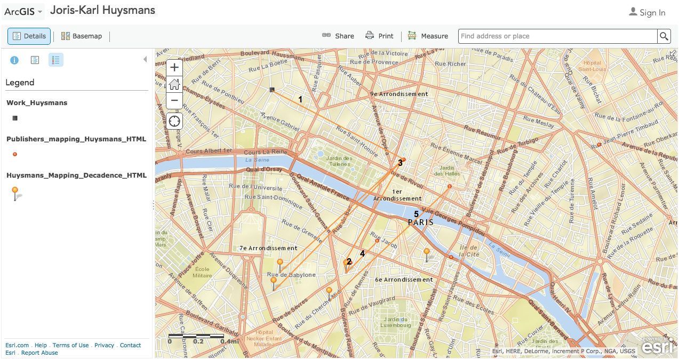Show the map Contents panel icon
679x359 pixels.
[35, 60]
